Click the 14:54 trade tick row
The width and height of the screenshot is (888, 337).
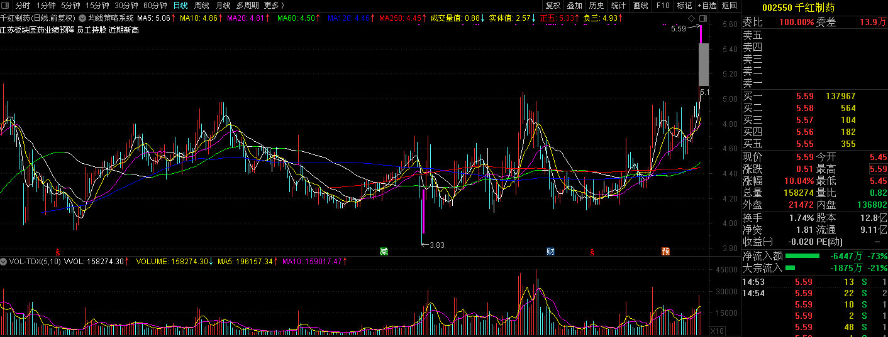(x=814, y=293)
